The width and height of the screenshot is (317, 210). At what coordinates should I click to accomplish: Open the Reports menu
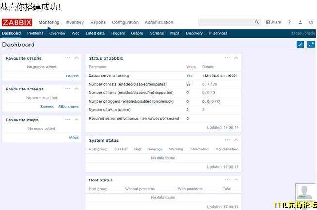tap(98, 22)
